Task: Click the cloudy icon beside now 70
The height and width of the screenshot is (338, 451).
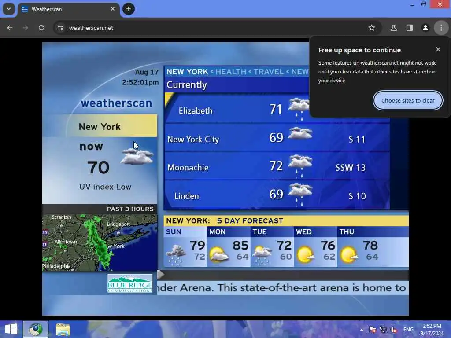Action: click(137, 157)
